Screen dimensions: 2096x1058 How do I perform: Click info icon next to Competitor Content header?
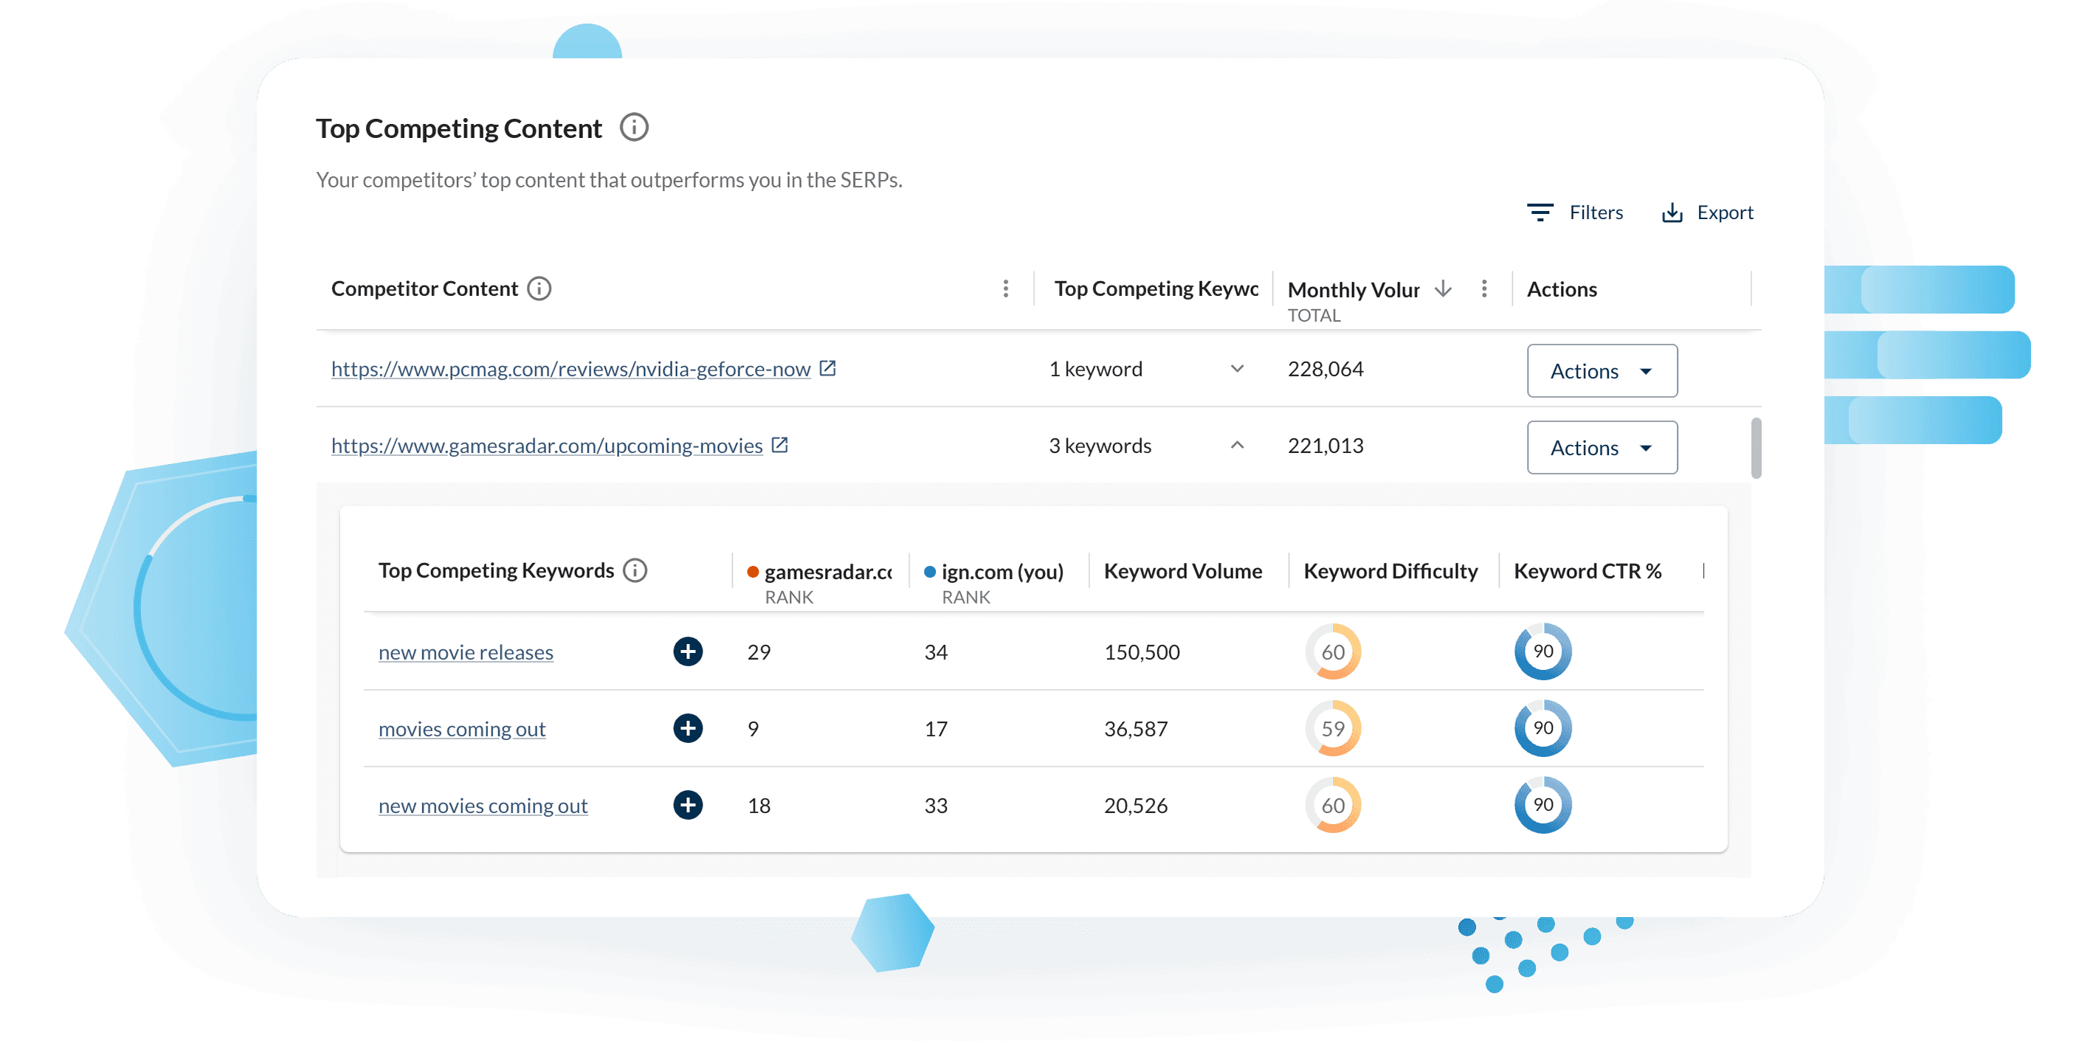point(539,288)
